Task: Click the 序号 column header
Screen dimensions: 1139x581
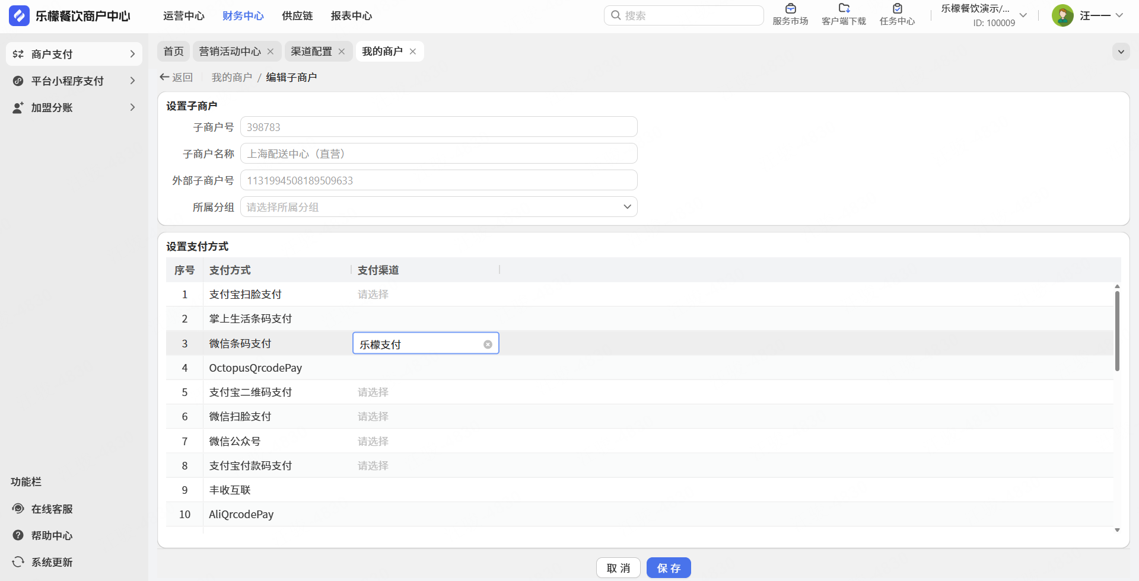Action: [x=184, y=270]
